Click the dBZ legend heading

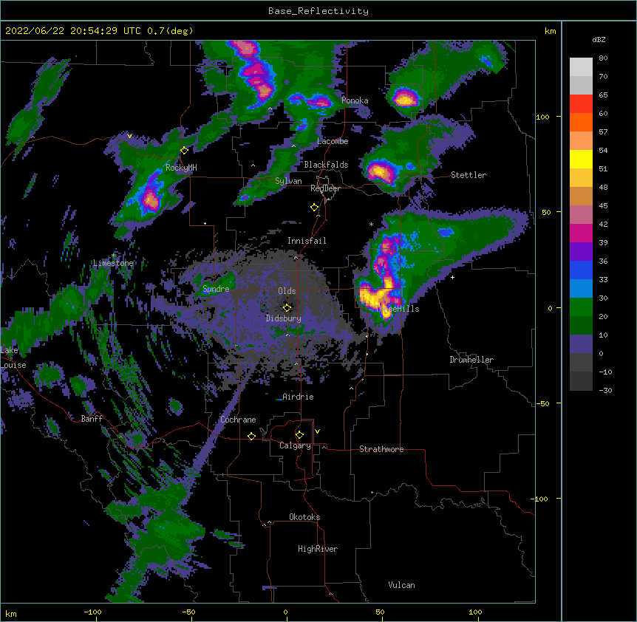[599, 39]
